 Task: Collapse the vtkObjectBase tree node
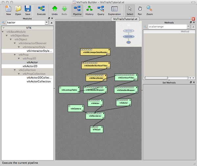point(7,36)
